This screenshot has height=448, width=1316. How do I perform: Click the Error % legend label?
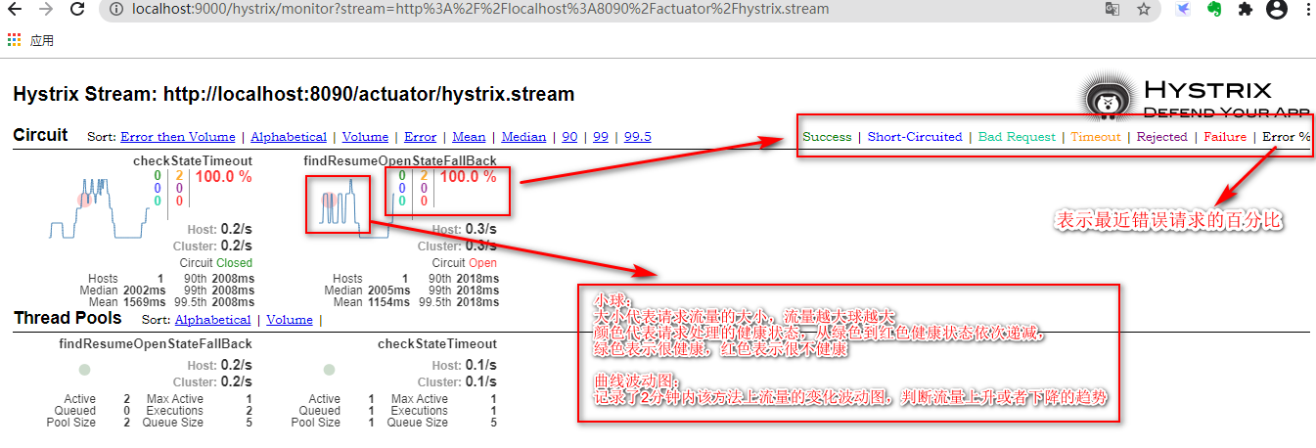click(1287, 137)
